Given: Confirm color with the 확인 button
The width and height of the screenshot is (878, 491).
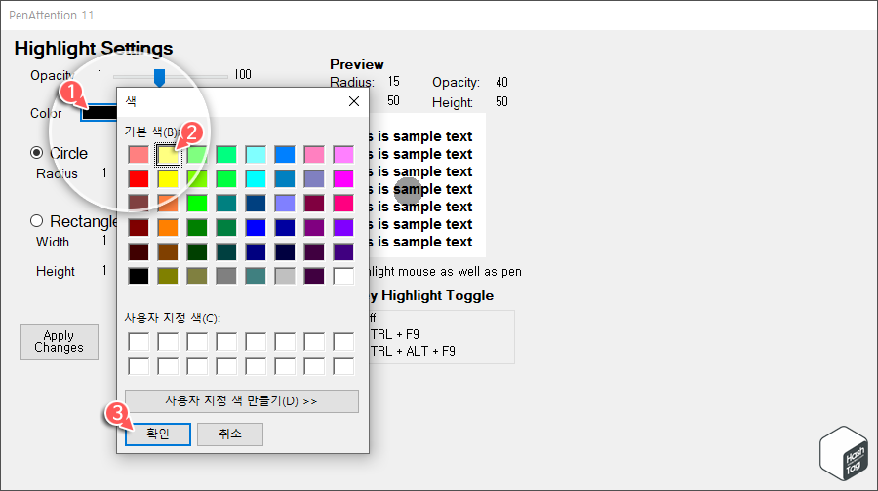Looking at the screenshot, I should pyautogui.click(x=158, y=434).
